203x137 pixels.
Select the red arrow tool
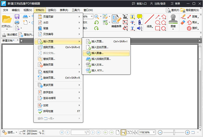158,17
